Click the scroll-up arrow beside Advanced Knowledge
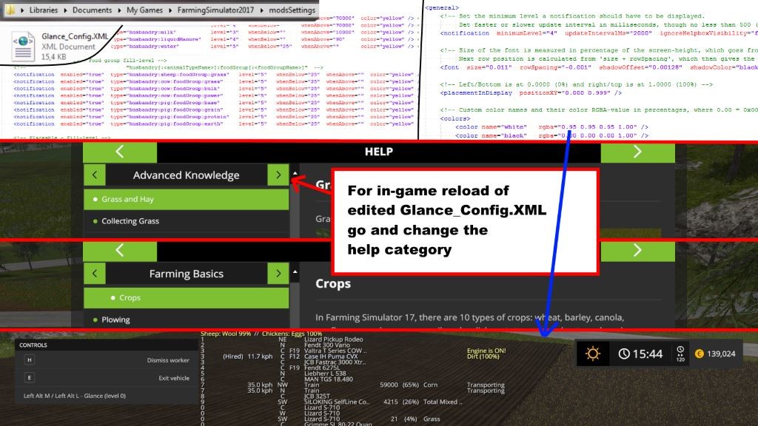 [295, 173]
